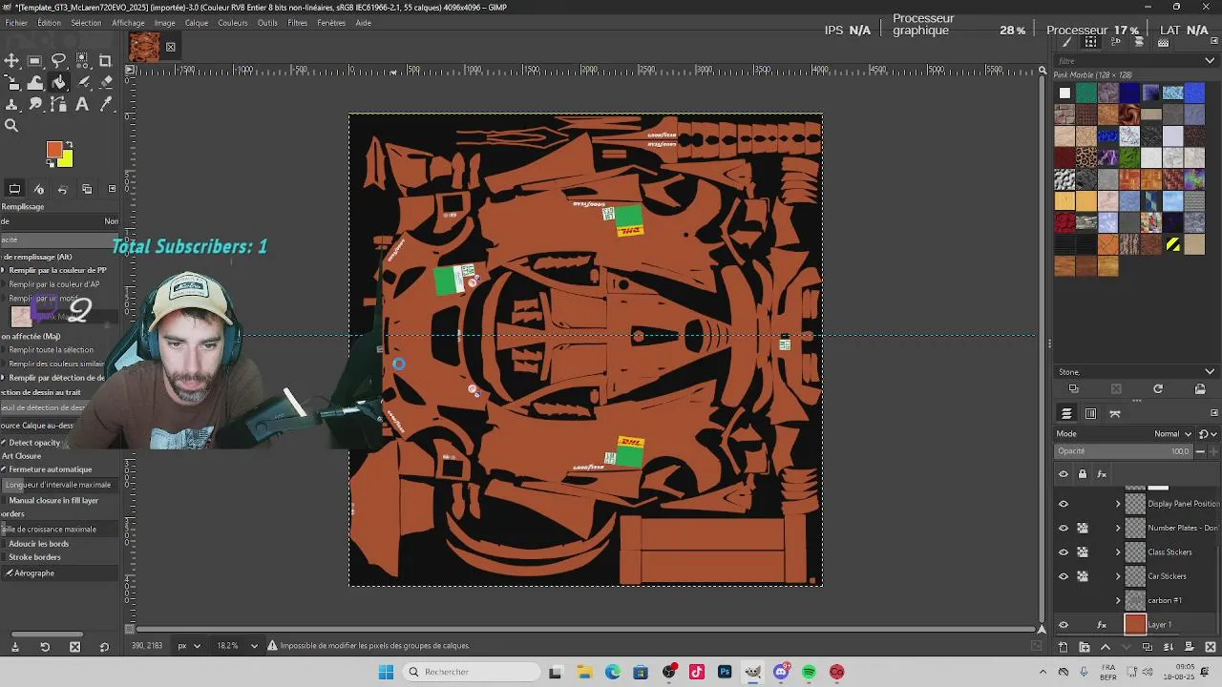Select the Unified Transform tool

pos(12,83)
